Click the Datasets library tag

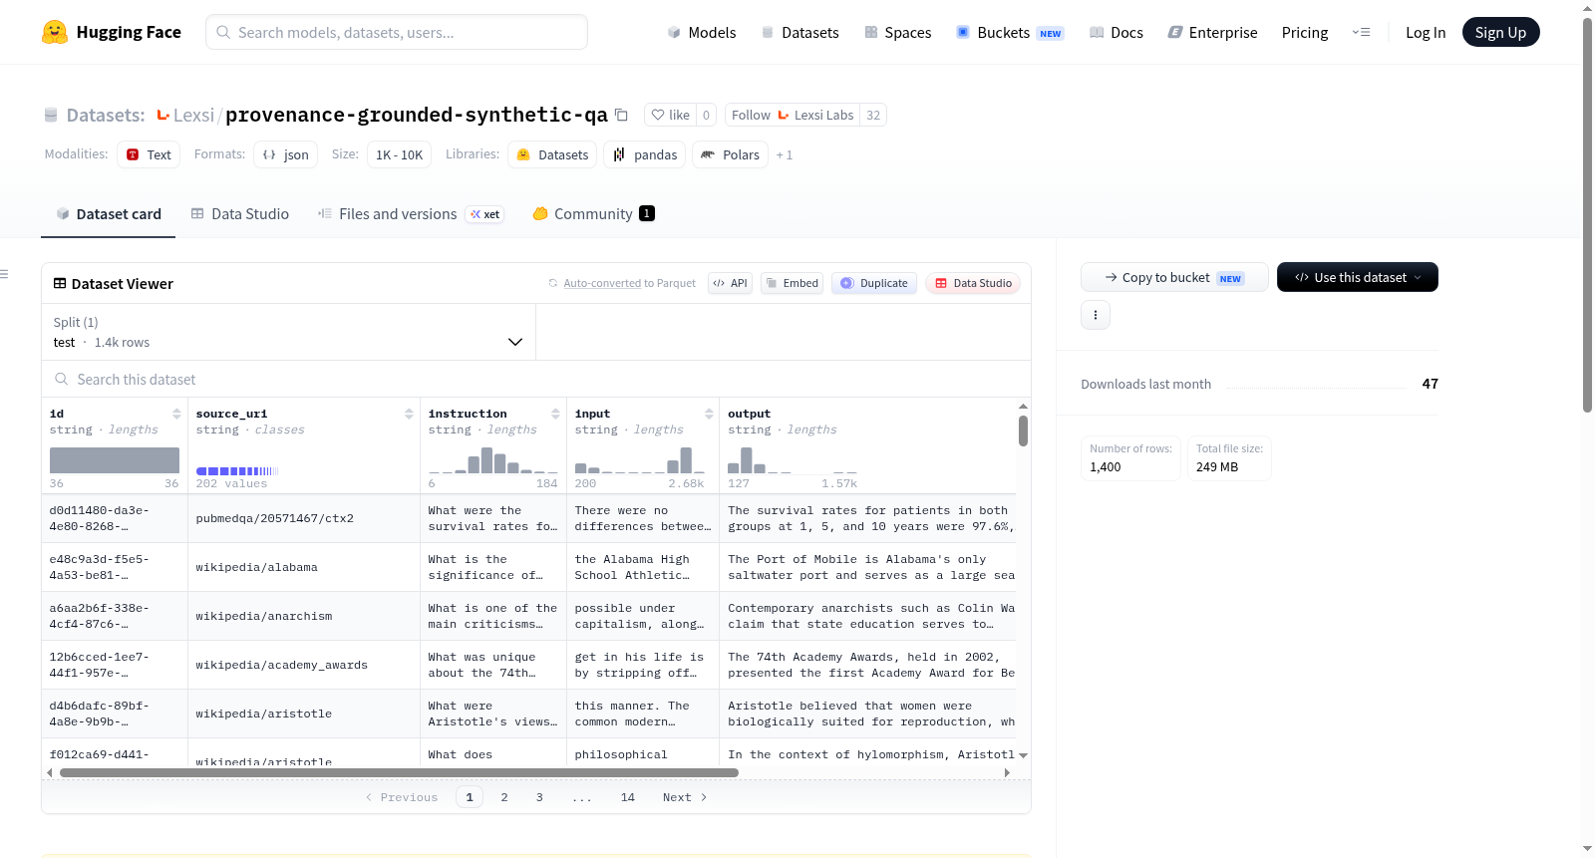point(552,154)
